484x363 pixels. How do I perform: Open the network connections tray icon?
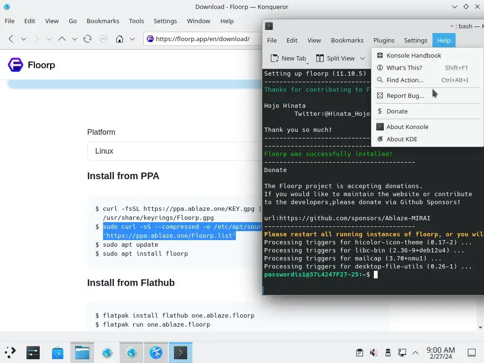(402, 353)
